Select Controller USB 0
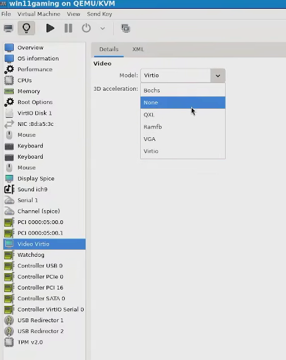286x360 pixels. [x=45, y=266]
